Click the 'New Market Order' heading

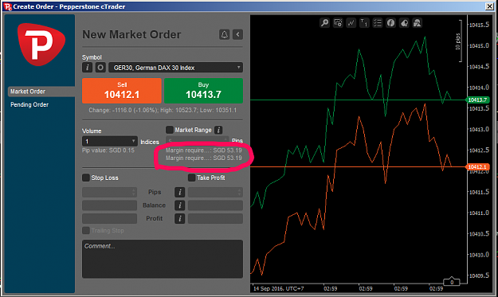(131, 34)
